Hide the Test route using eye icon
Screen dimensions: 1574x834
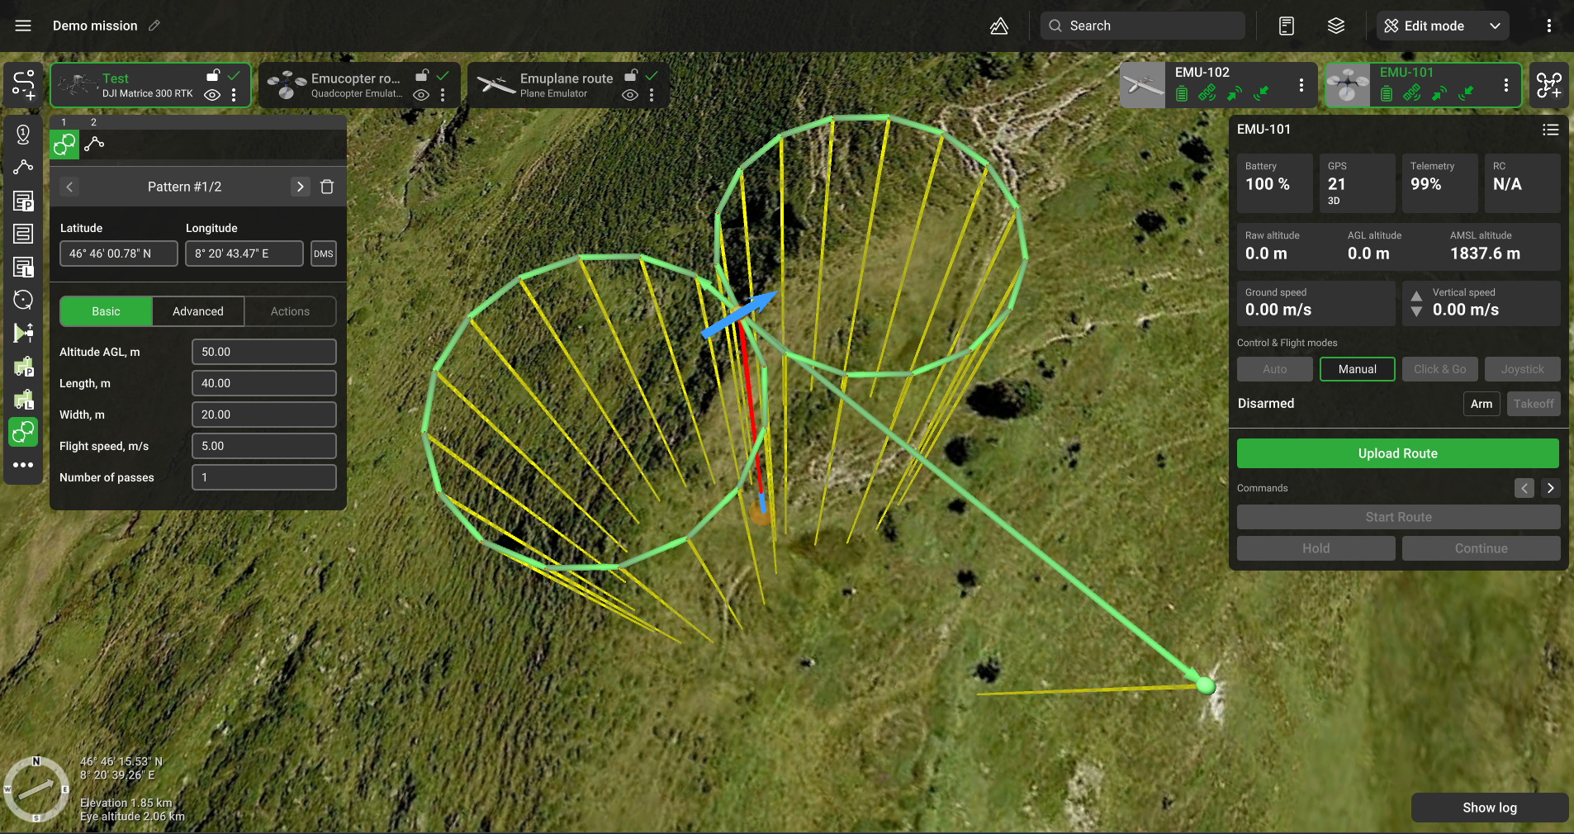point(212,95)
